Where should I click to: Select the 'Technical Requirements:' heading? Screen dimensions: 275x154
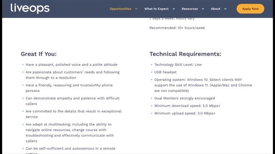click(x=185, y=54)
